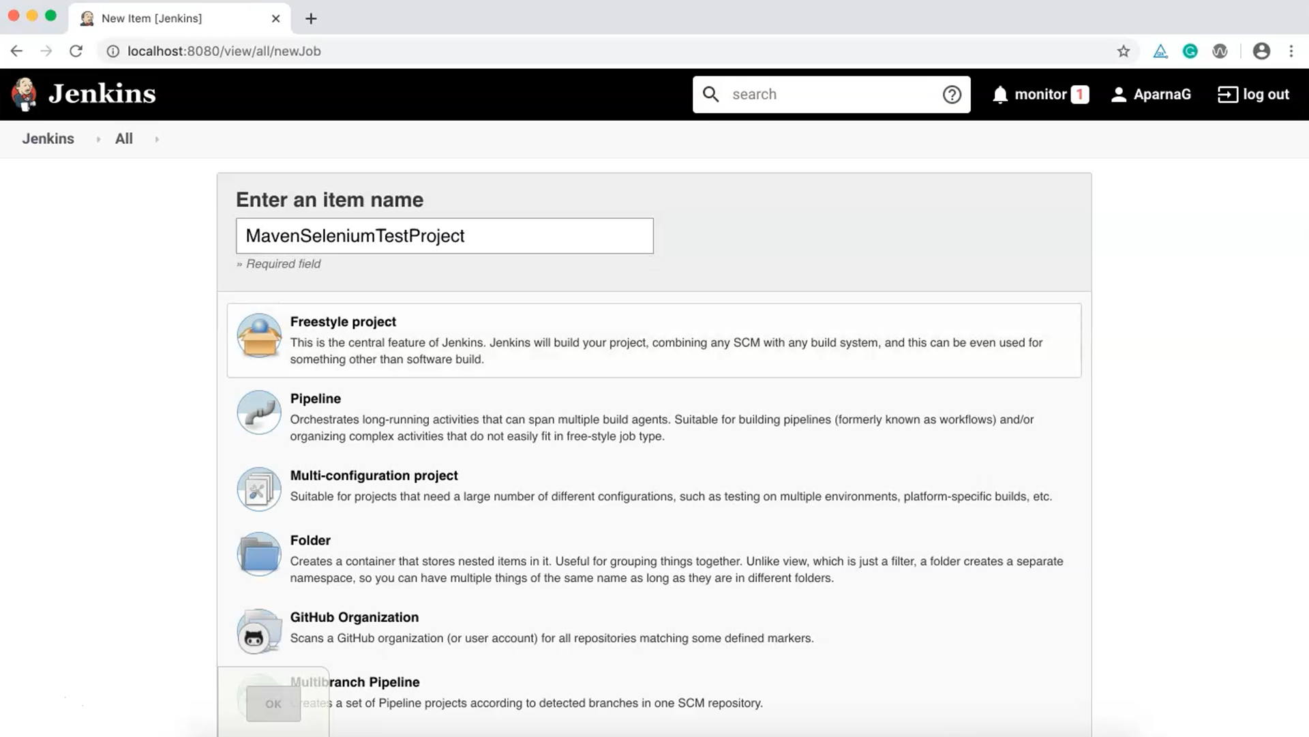Open the red monitor count badge
The width and height of the screenshot is (1309, 737).
[x=1080, y=94]
